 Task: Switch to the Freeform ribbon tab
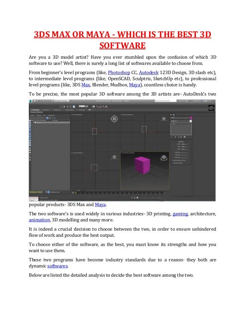coord(46,110)
